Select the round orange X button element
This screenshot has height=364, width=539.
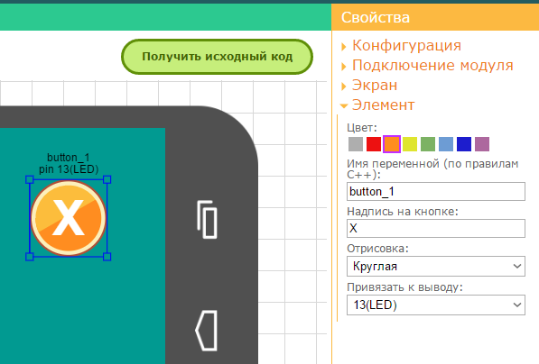69,218
